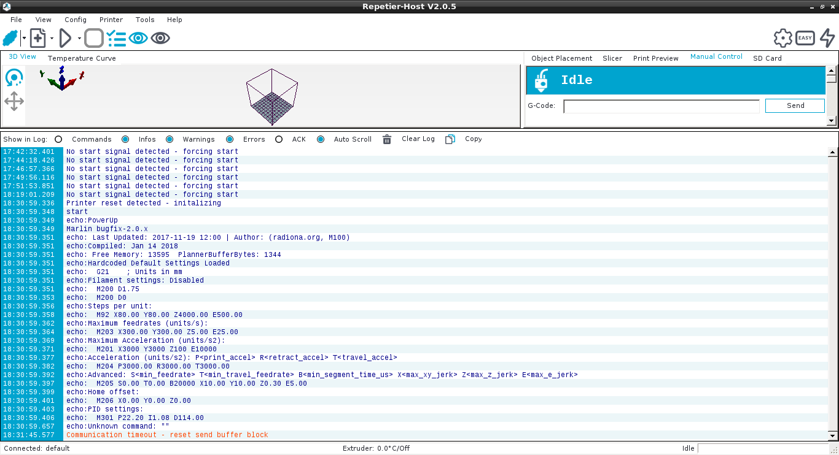This screenshot has width=839, height=455.
Task: Click Manual Control panel scroll up arrow
Action: (x=832, y=71)
